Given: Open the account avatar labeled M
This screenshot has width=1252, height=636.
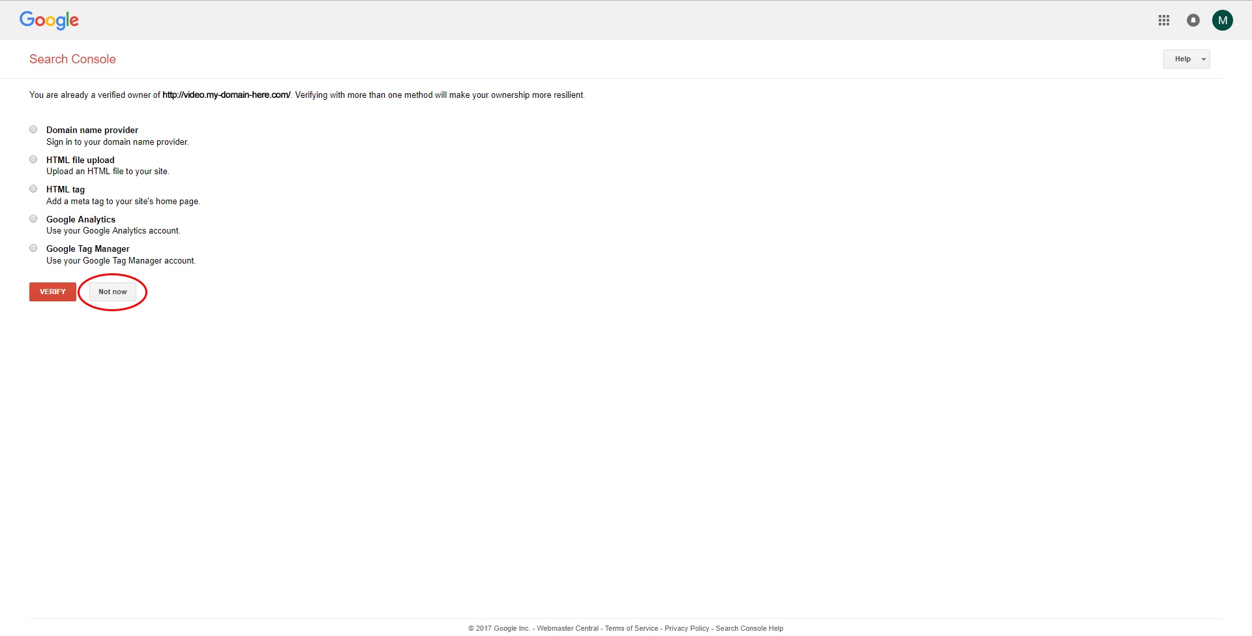Looking at the screenshot, I should tap(1223, 20).
